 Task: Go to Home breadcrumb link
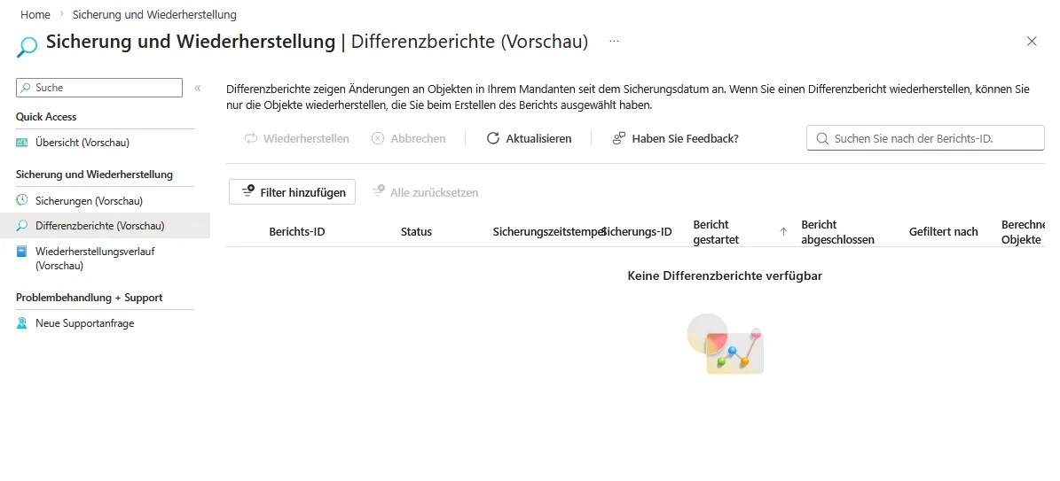(x=35, y=15)
